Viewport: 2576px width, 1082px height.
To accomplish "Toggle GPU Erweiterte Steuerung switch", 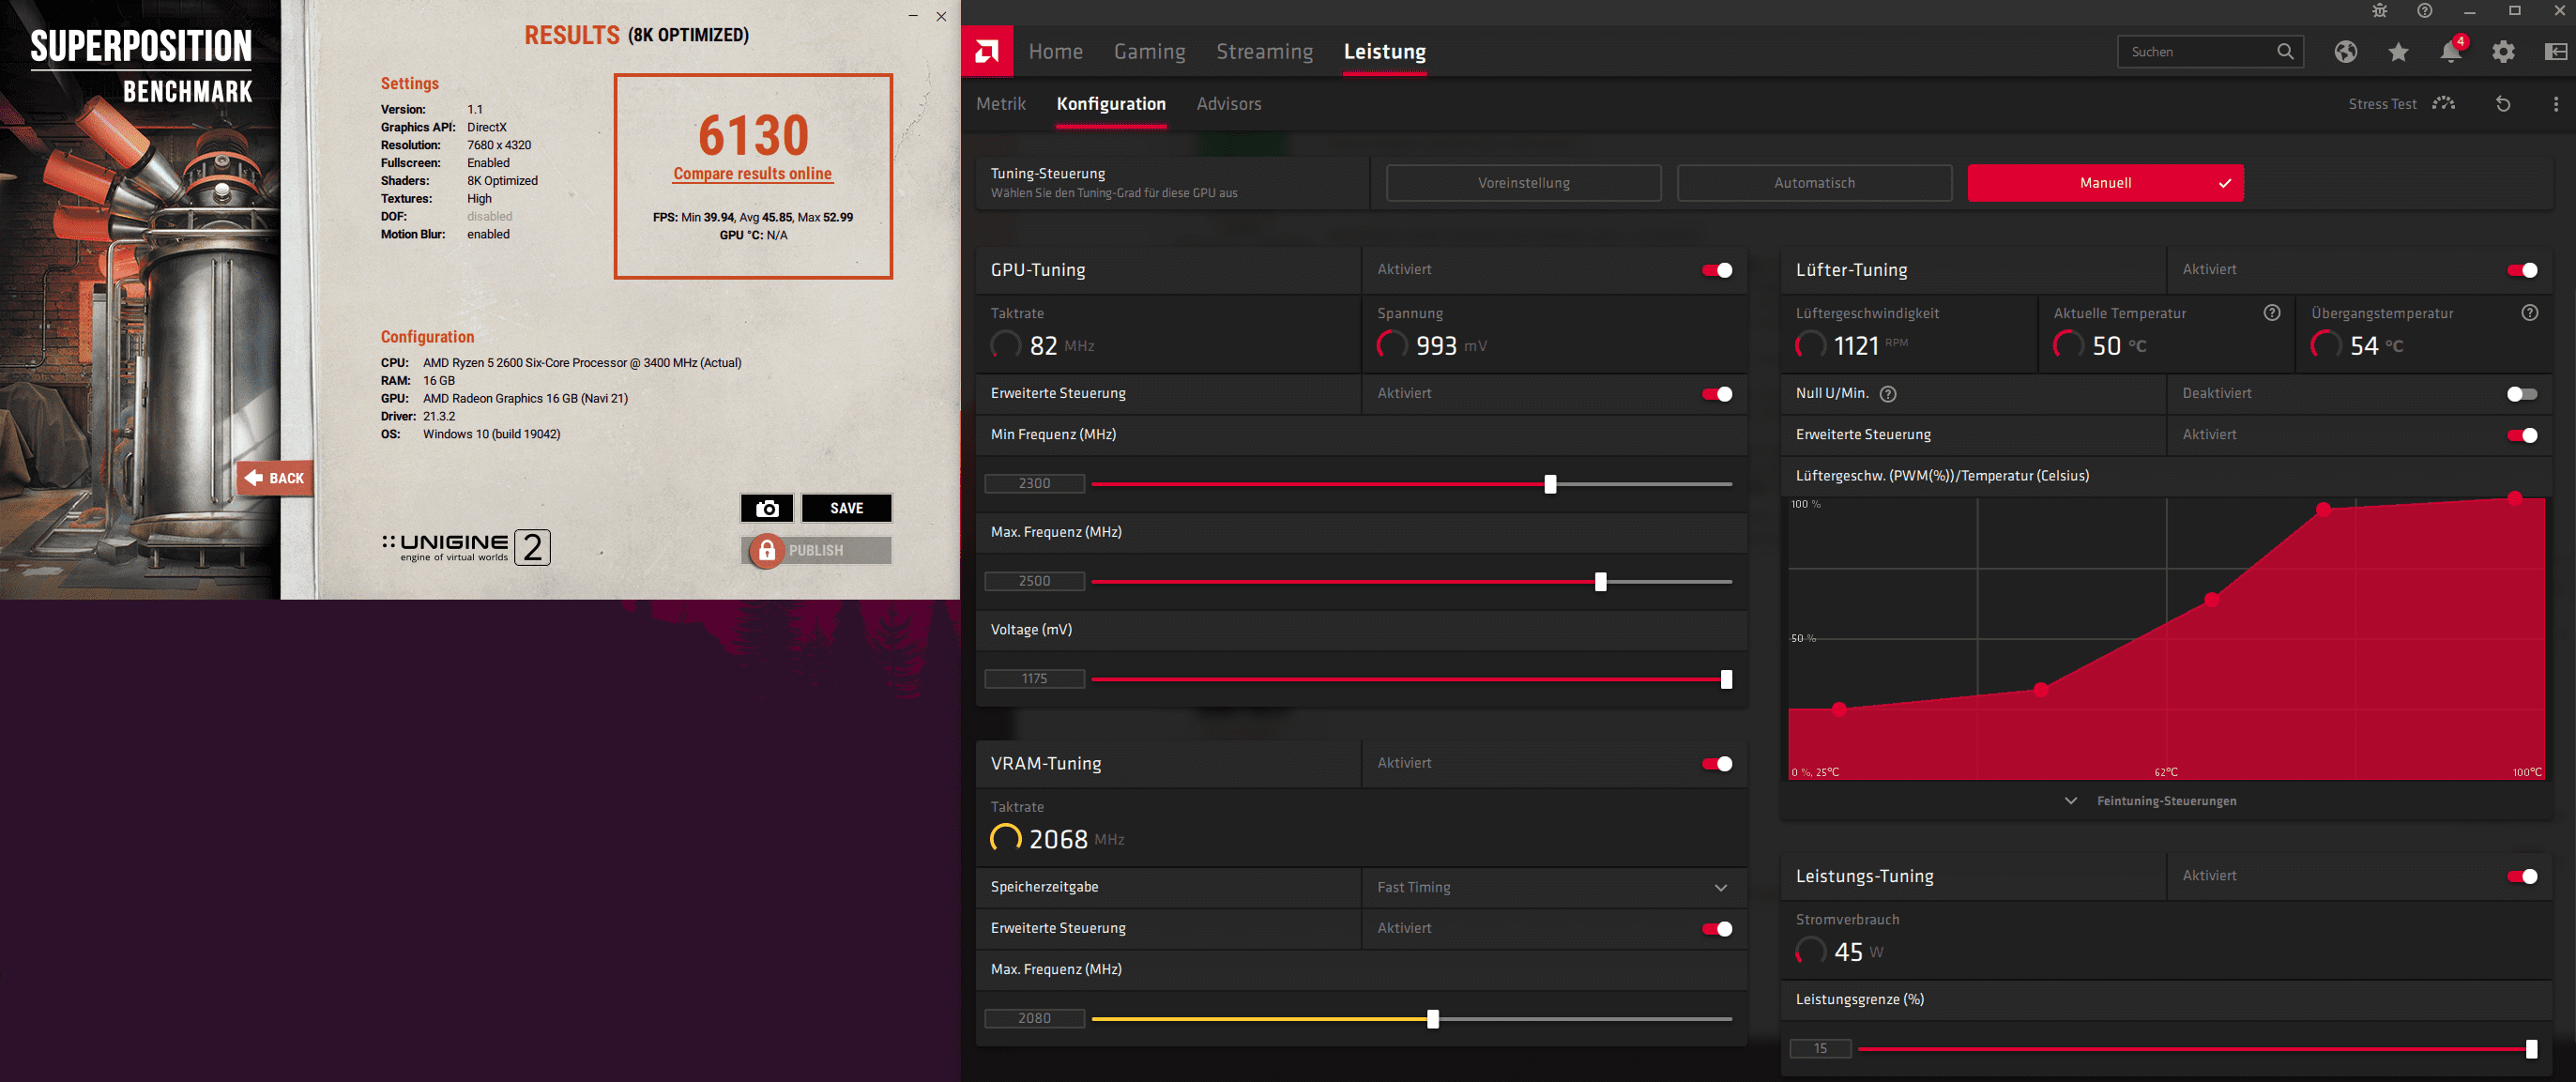I will click(x=1717, y=394).
